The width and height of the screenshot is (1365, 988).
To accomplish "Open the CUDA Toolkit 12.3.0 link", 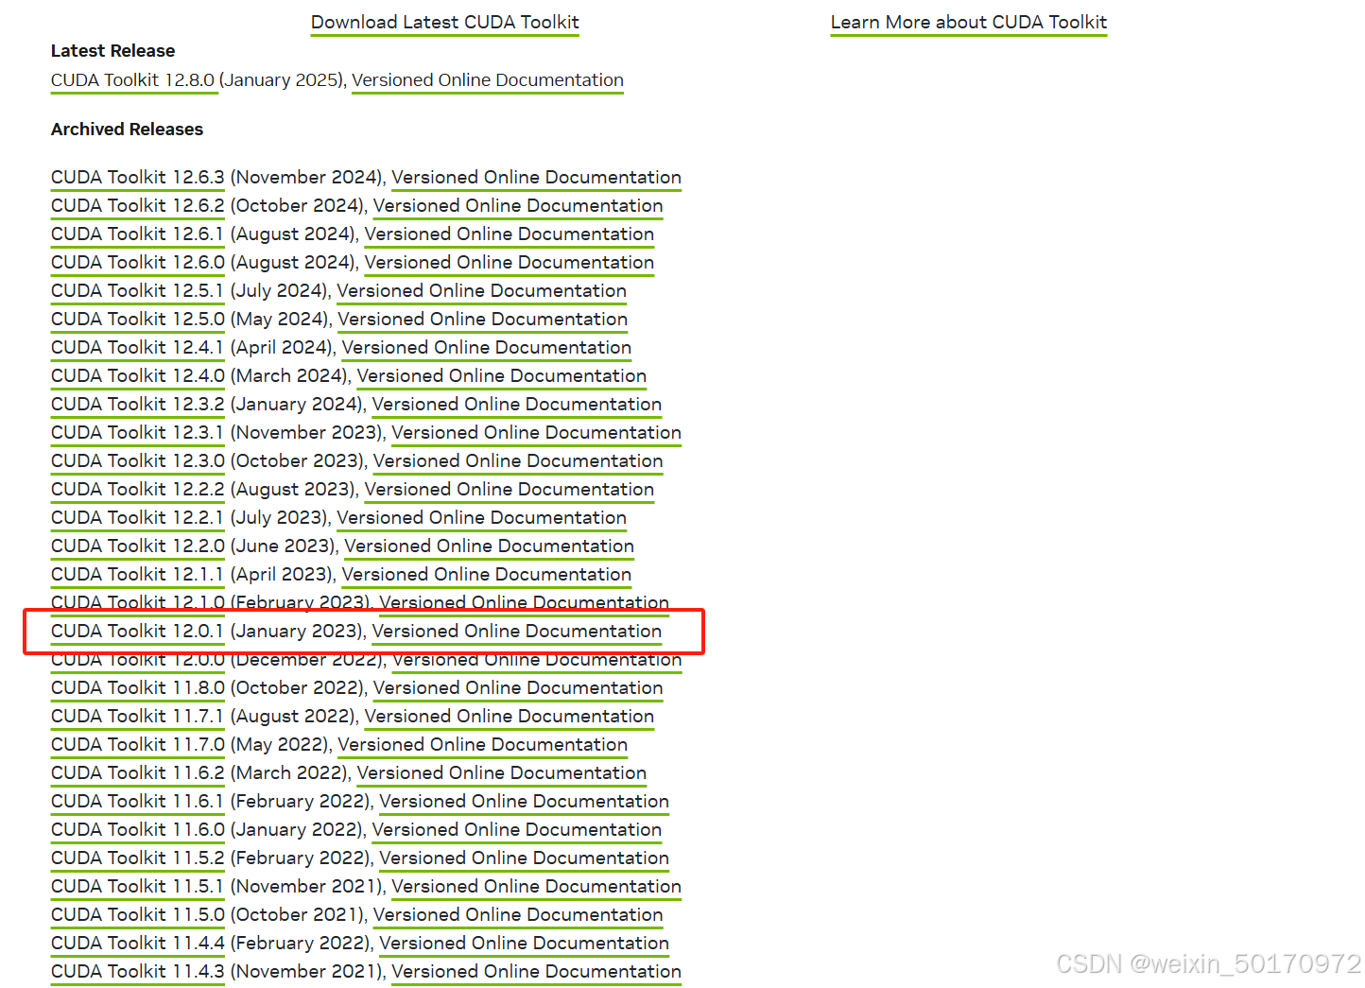I will tap(138, 460).
